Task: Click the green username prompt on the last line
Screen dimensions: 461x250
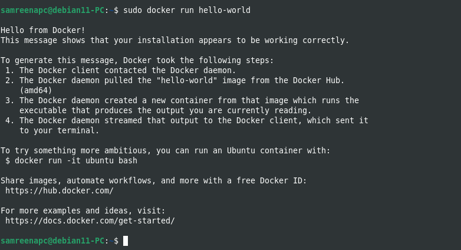Action: click(52, 241)
